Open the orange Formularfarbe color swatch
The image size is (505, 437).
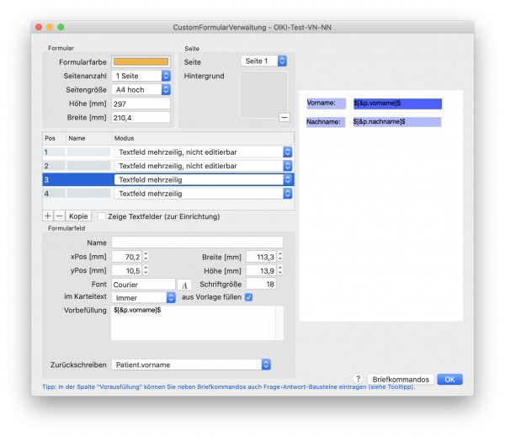pyautogui.click(x=141, y=61)
